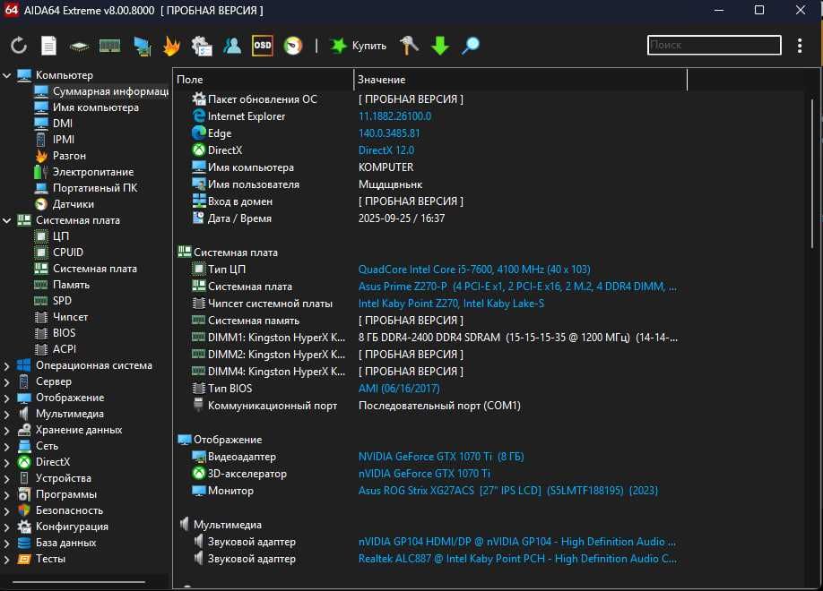Open the motherboard chip toolbar icon
823x591 pixels.
point(79,47)
